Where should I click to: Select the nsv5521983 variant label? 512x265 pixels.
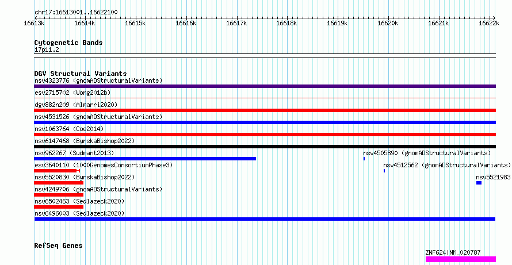pyautogui.click(x=493, y=177)
